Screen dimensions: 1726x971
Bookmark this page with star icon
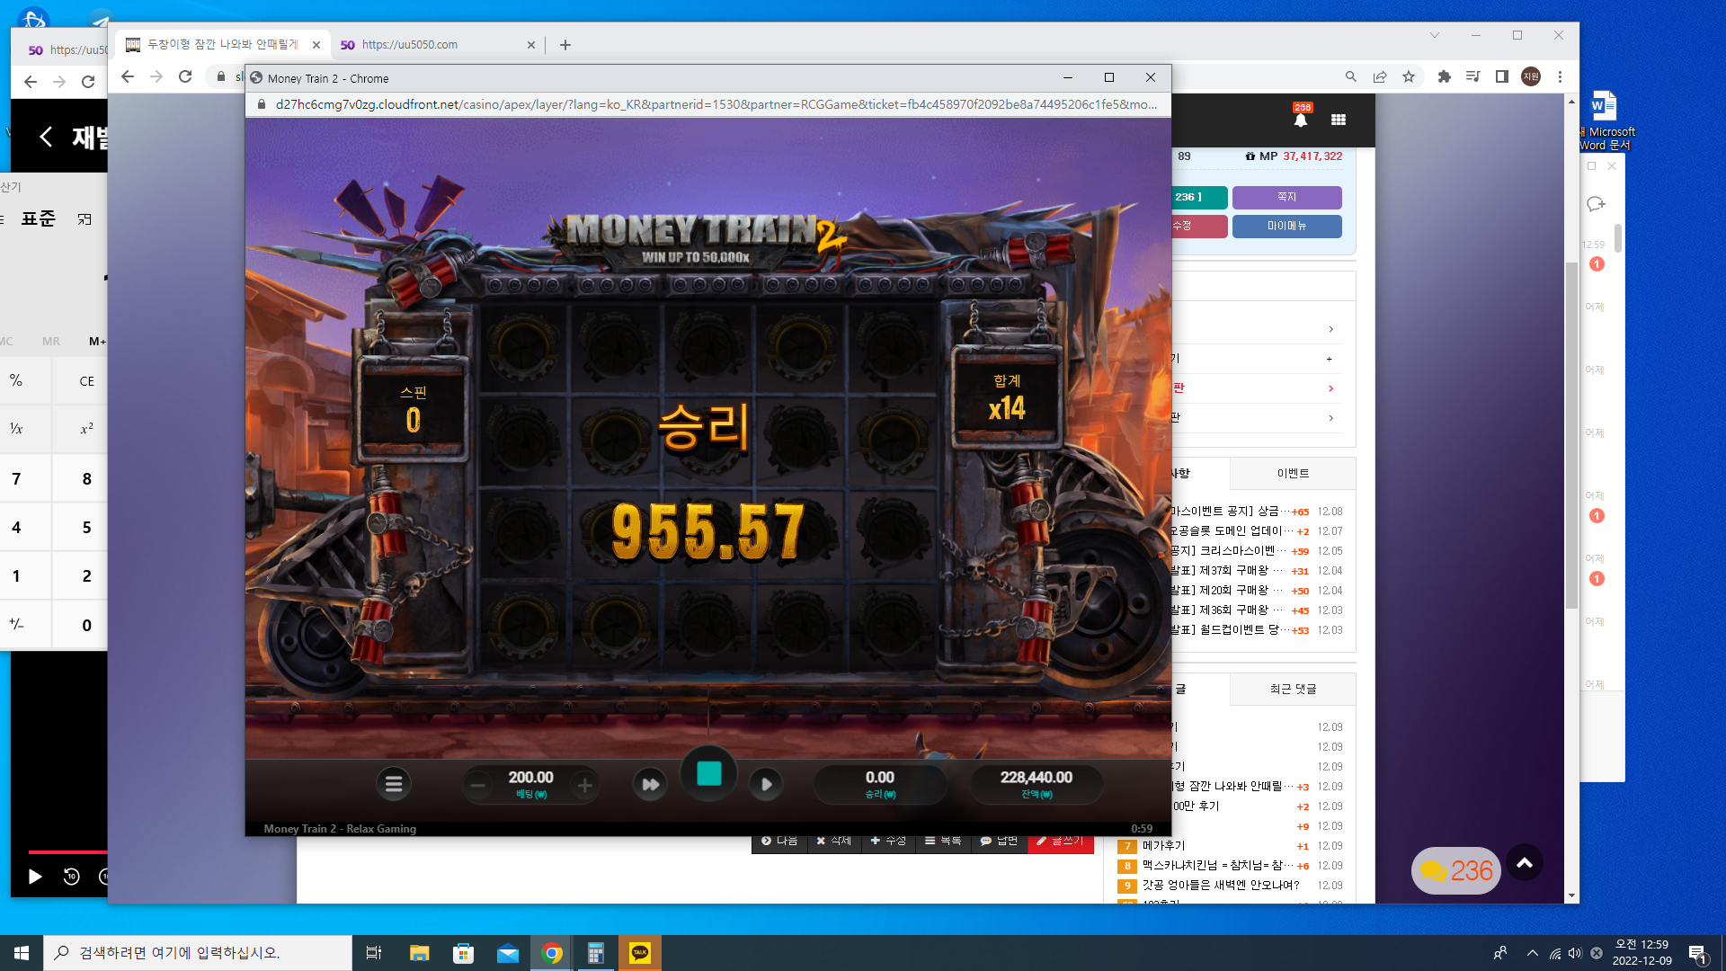click(x=1409, y=77)
